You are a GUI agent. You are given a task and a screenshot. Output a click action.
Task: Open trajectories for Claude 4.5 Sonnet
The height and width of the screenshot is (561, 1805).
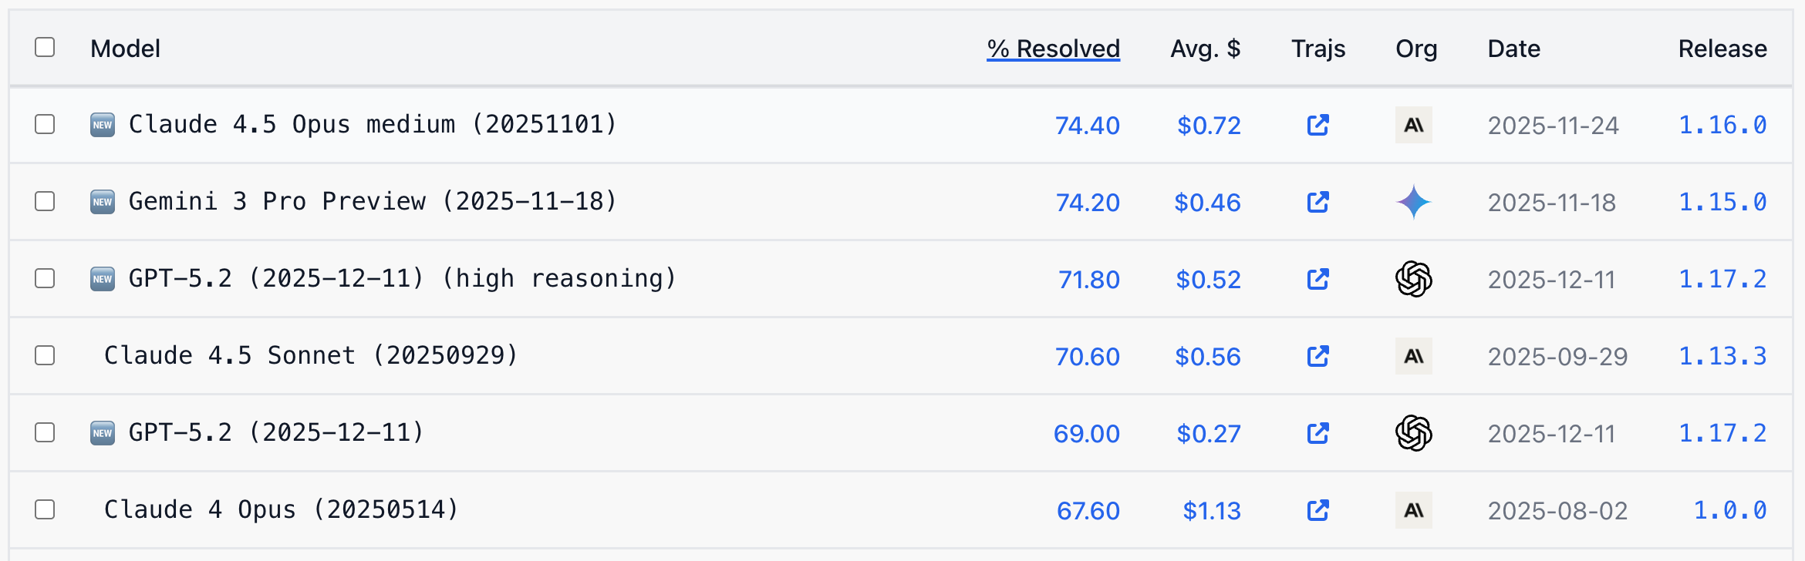click(x=1318, y=356)
